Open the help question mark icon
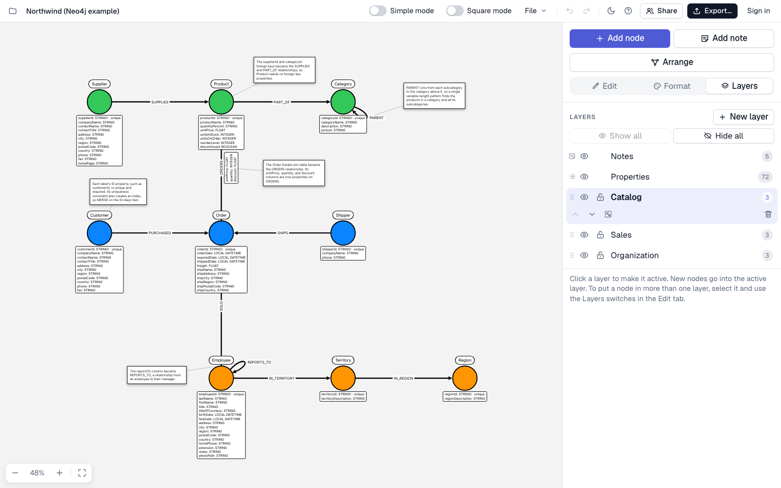Screen dimensions: 781x488 point(628,11)
